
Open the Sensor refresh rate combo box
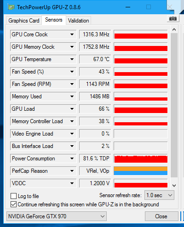(x=159, y=195)
